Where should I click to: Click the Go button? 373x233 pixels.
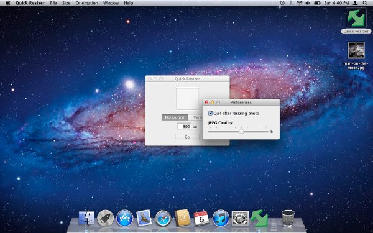187,137
